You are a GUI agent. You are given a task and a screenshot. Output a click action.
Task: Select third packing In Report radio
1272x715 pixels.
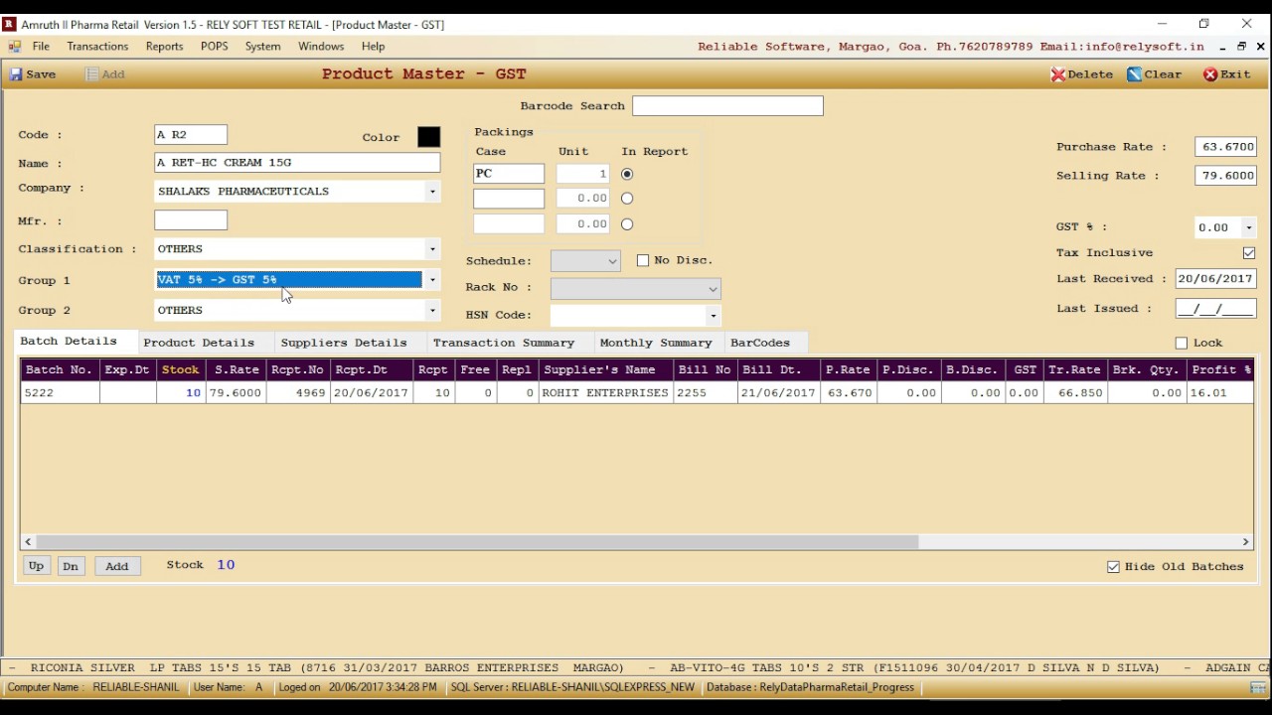click(627, 224)
